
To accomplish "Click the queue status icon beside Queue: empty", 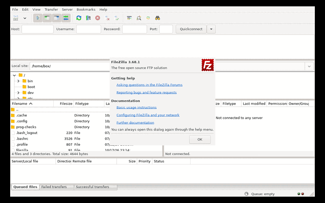I will 247,194.
